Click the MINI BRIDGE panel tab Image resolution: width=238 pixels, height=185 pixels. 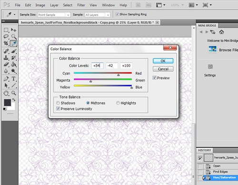click(207, 26)
